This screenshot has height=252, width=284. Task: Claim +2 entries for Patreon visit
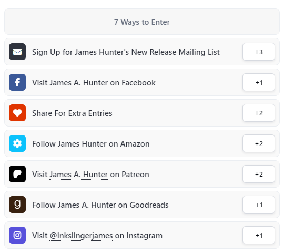click(259, 174)
